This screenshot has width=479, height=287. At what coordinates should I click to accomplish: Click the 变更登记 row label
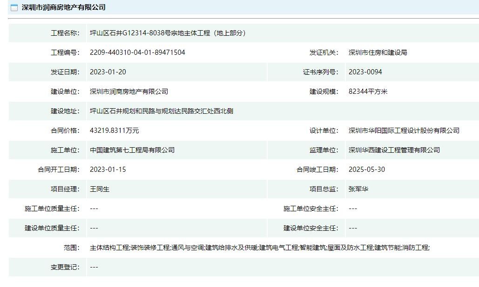[65, 267]
